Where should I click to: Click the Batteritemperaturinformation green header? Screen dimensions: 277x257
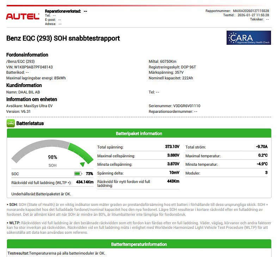[139, 244]
